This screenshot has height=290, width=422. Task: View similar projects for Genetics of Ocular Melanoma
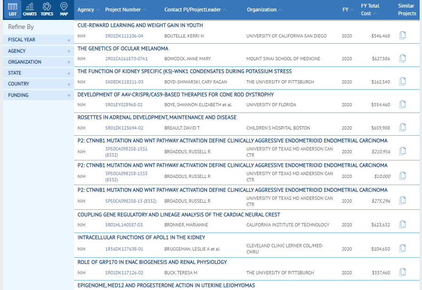[403, 58]
